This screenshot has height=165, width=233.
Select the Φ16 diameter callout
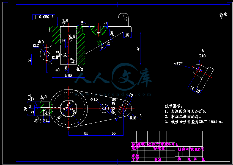click(94, 99)
